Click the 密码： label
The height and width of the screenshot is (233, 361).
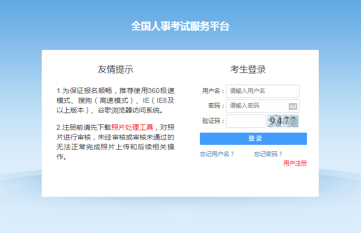coord(216,106)
